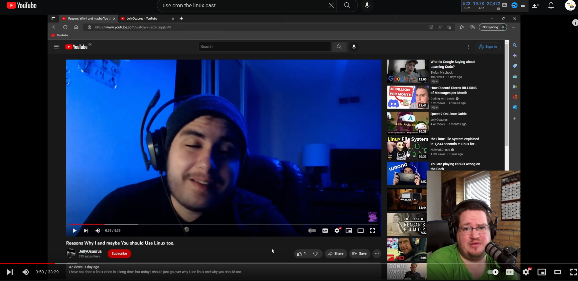Click the like thumbs-up showing 1
The image size is (578, 281).
tap(301, 254)
